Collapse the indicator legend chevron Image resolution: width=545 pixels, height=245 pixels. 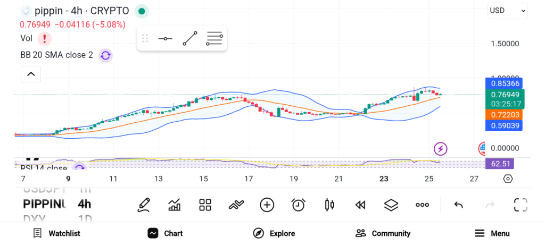click(x=31, y=74)
